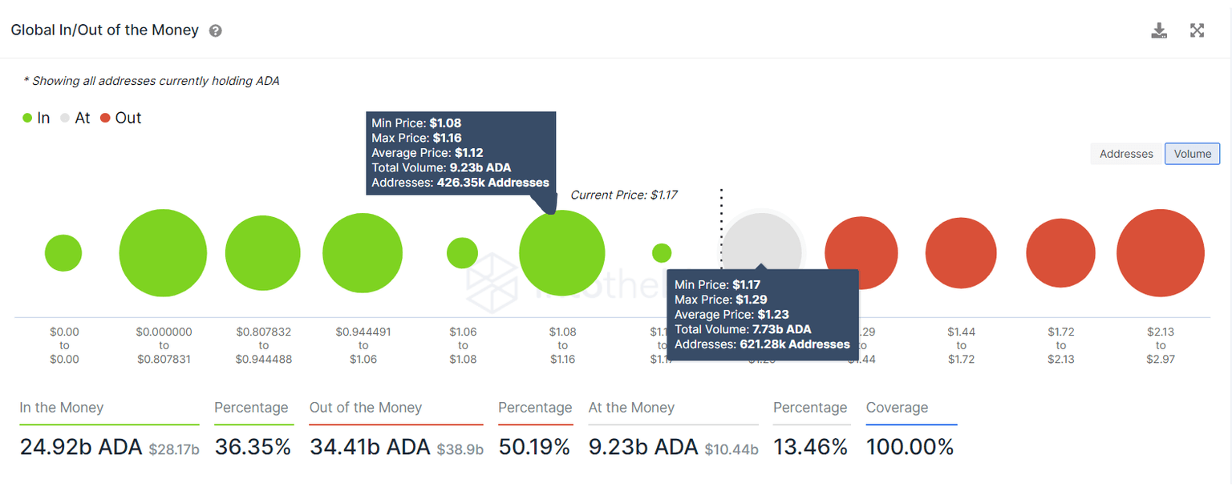Click the help question mark icon

point(215,31)
